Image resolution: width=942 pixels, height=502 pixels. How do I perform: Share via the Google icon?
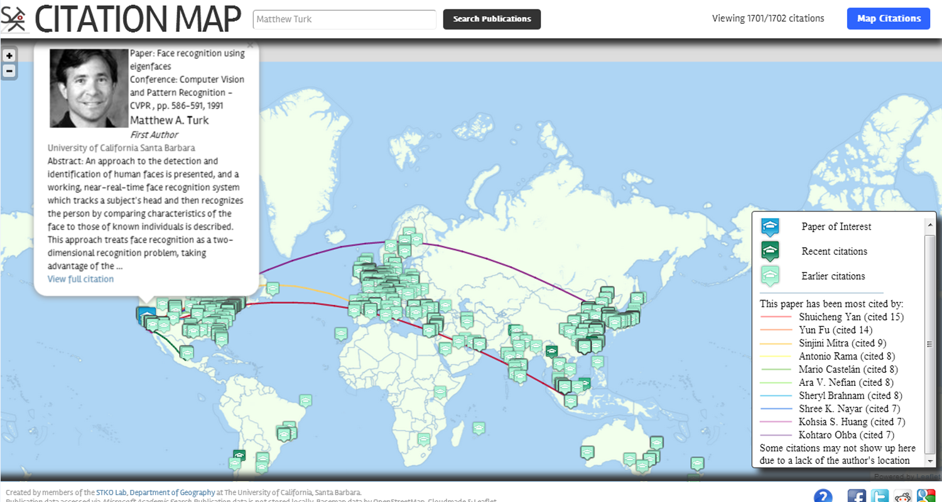tap(926, 496)
